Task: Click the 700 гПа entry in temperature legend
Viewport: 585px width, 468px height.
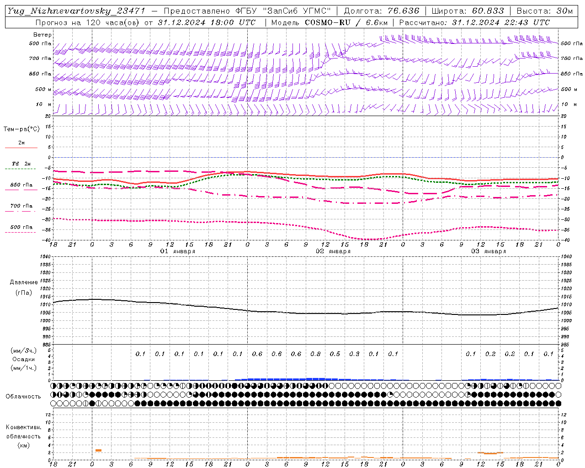Action: [21, 206]
